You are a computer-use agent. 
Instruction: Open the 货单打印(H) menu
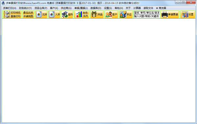[10, 8]
